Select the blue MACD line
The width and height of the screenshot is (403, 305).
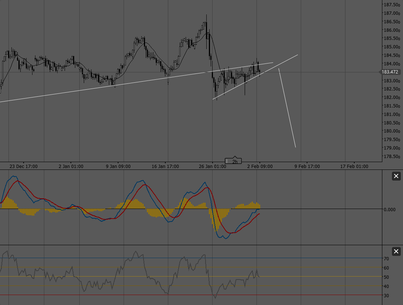142,181
